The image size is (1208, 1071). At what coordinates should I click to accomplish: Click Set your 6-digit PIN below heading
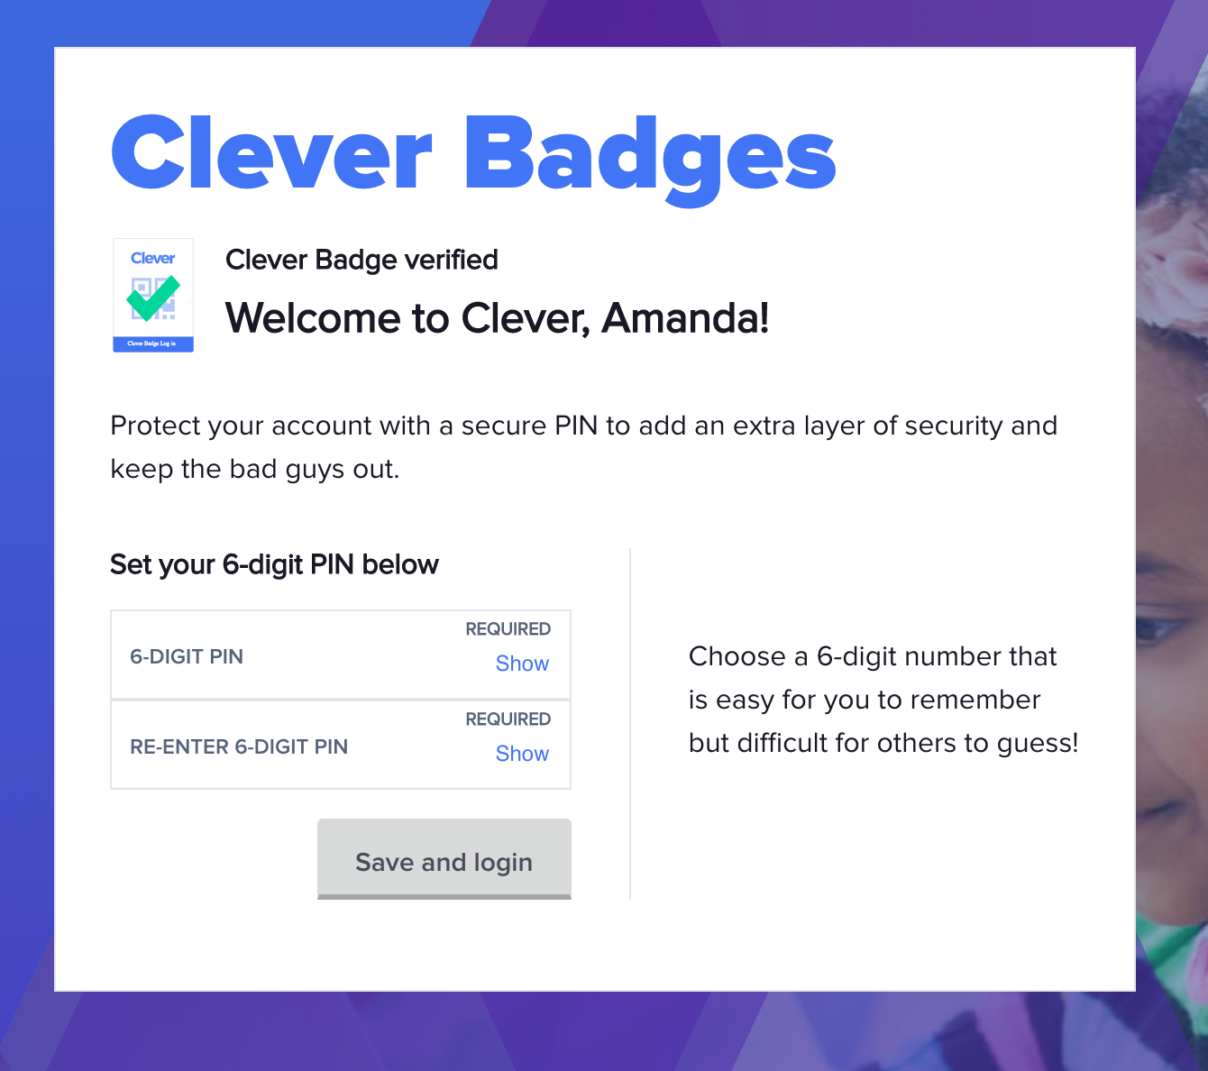(x=274, y=564)
